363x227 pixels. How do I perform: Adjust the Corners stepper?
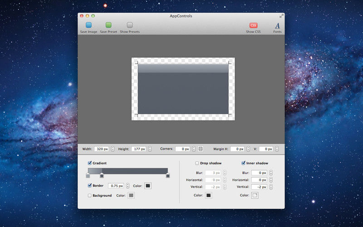click(x=194, y=149)
